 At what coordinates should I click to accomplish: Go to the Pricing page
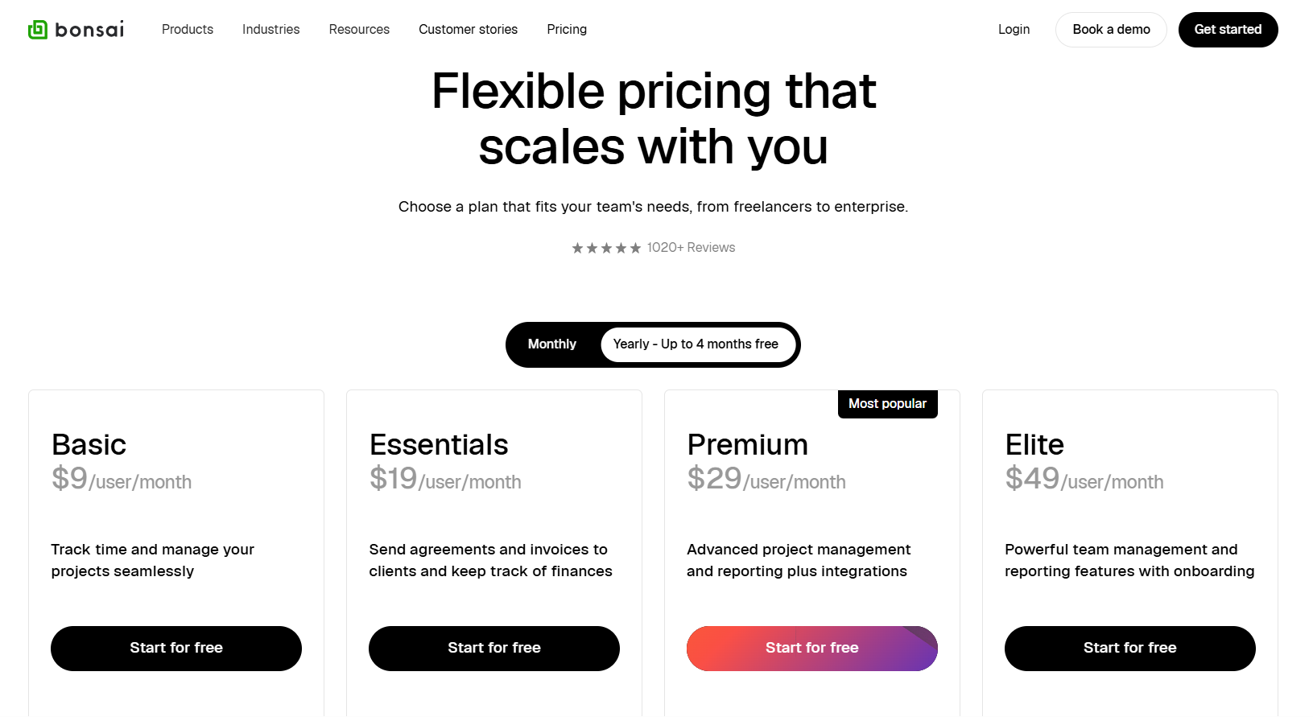click(567, 30)
